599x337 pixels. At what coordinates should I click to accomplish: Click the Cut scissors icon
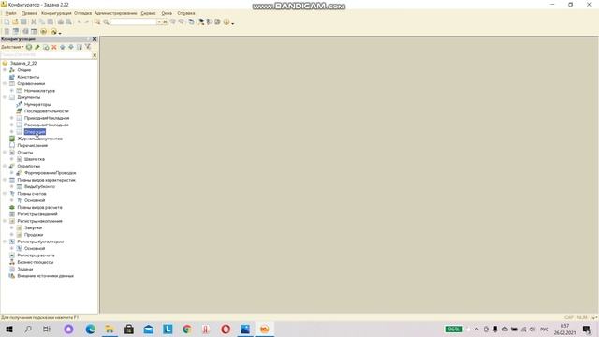coord(34,22)
